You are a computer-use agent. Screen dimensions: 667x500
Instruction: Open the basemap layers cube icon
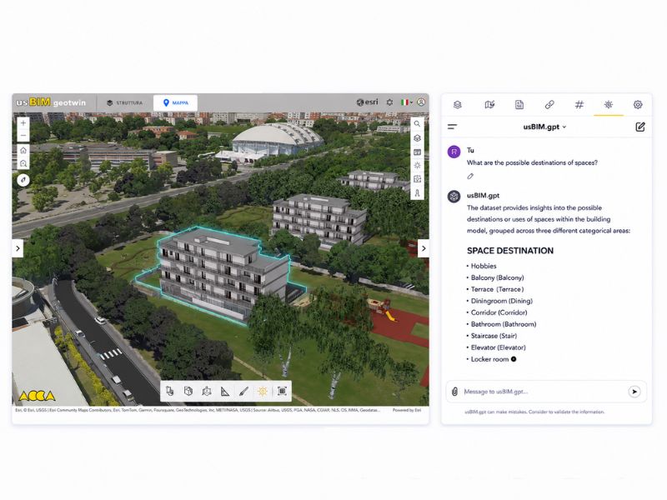(418, 137)
